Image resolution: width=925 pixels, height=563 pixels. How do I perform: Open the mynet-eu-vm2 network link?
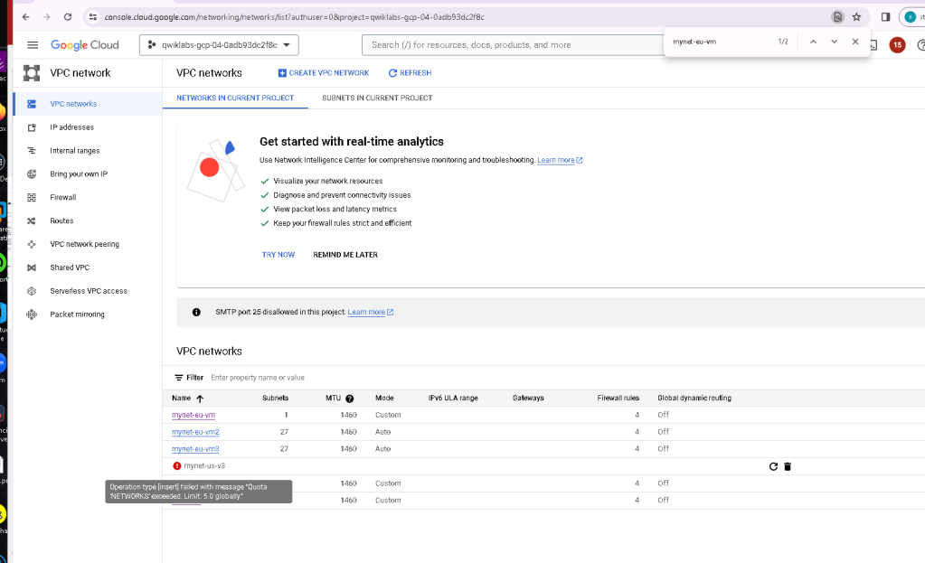pyautogui.click(x=195, y=432)
